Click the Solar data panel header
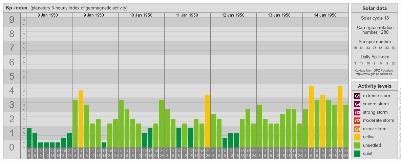Screen dimensions: 401x162 tap(374, 8)
